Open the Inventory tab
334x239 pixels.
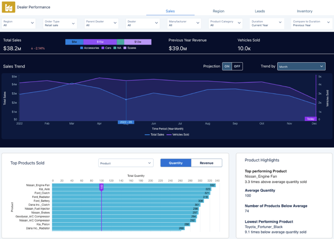tap(305, 11)
